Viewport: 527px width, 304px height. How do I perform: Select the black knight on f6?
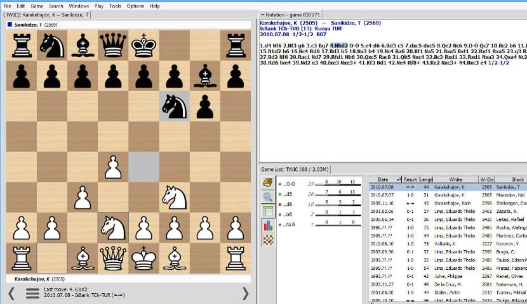pos(174,106)
